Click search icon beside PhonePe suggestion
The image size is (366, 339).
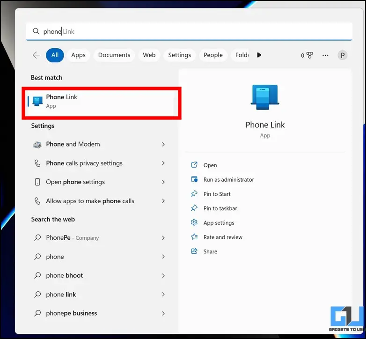tap(37, 238)
